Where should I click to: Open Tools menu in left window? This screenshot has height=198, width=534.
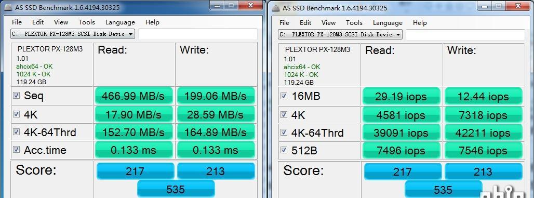87,22
